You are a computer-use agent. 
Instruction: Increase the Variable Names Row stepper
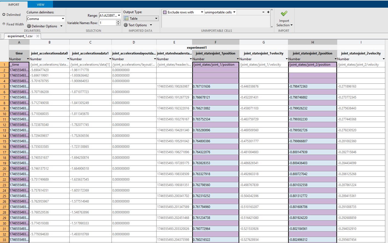coord(118,21)
